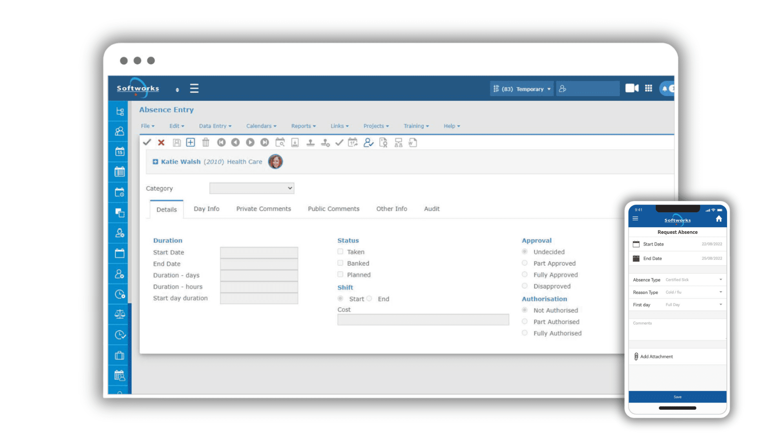Select the Category dropdown
Screen dimensions: 783x440
coord(252,188)
